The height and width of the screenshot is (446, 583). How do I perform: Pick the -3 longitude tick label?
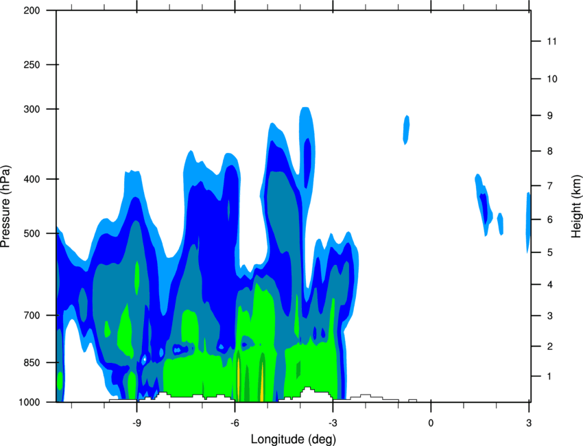[x=333, y=423]
